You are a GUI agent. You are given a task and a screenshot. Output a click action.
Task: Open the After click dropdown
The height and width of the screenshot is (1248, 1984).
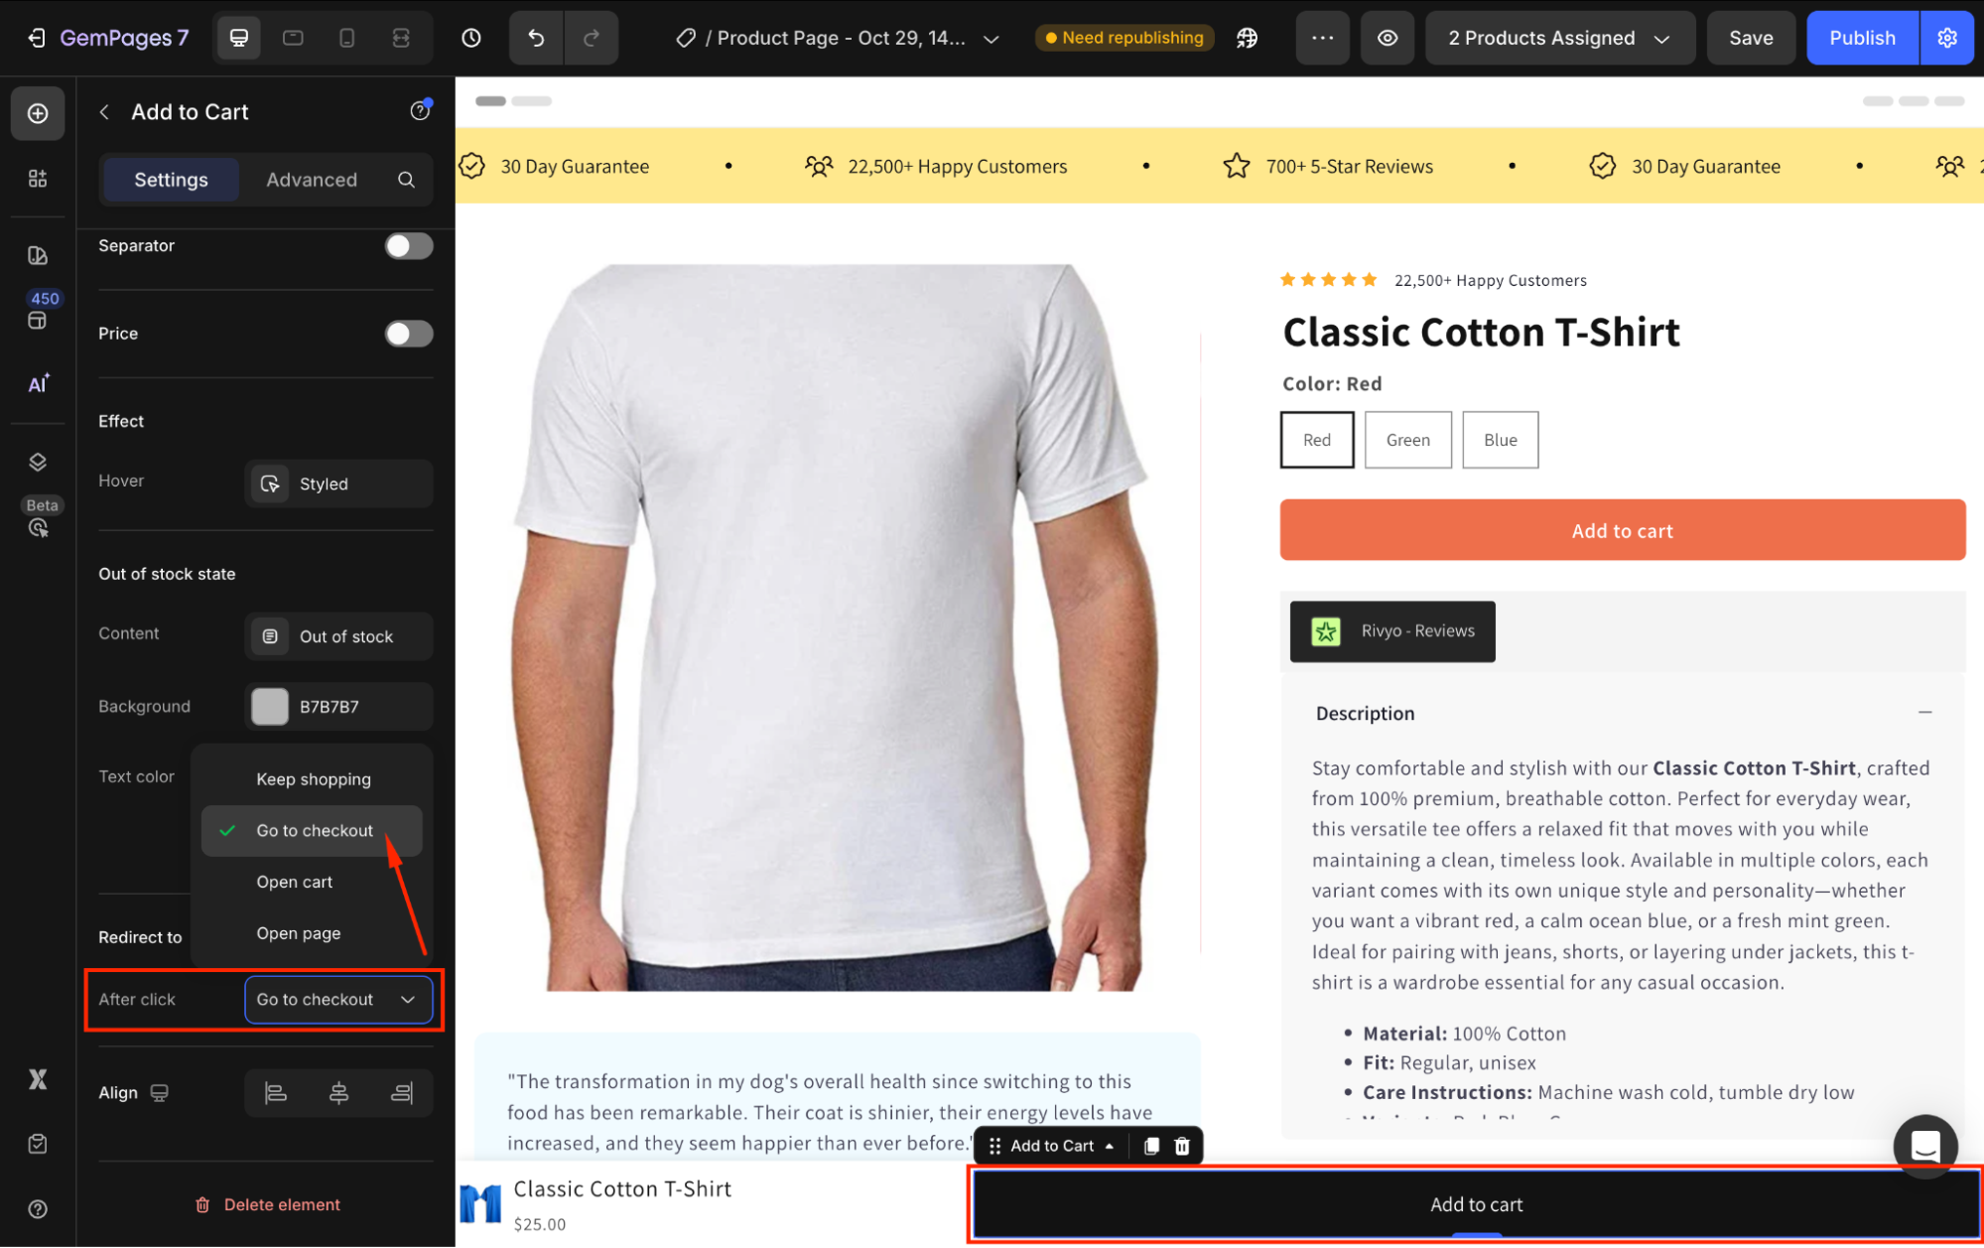337,1000
